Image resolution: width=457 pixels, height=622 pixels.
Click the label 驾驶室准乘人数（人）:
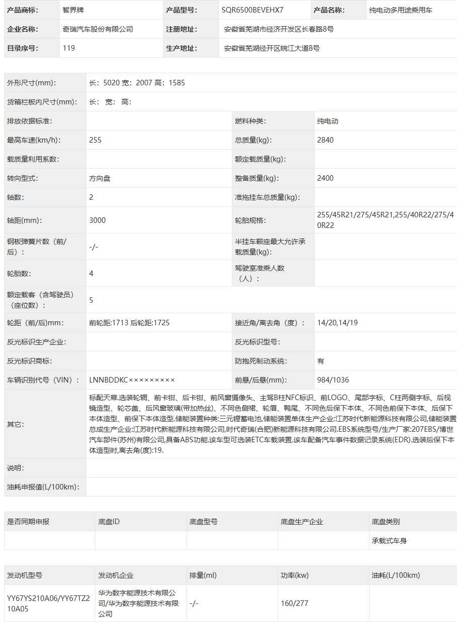coord(260,273)
